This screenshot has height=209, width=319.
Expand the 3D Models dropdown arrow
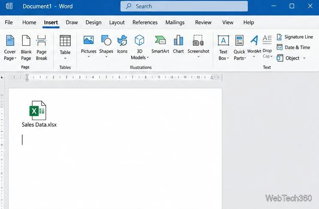pos(147,57)
